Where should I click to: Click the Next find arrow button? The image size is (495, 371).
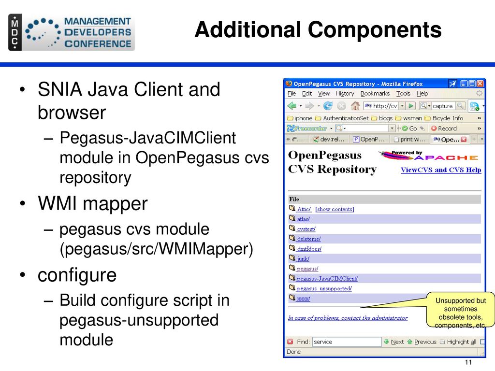(x=394, y=342)
